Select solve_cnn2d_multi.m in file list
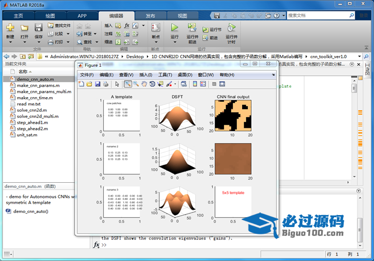The height and width of the screenshot is (261, 374). click(38, 116)
